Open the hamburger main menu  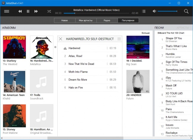pos(7,11)
